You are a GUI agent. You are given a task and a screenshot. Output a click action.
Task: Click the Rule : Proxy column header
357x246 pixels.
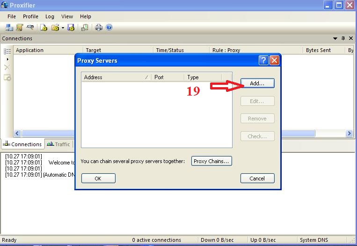tap(256, 50)
